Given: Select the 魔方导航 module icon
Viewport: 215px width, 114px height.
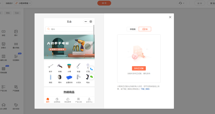Looking at the screenshot, I should [x=16, y=44].
